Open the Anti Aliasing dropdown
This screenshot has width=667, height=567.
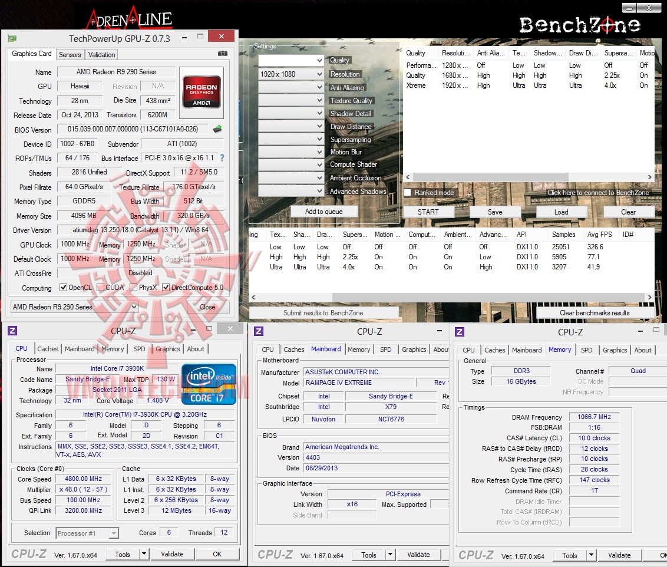pyautogui.click(x=292, y=87)
